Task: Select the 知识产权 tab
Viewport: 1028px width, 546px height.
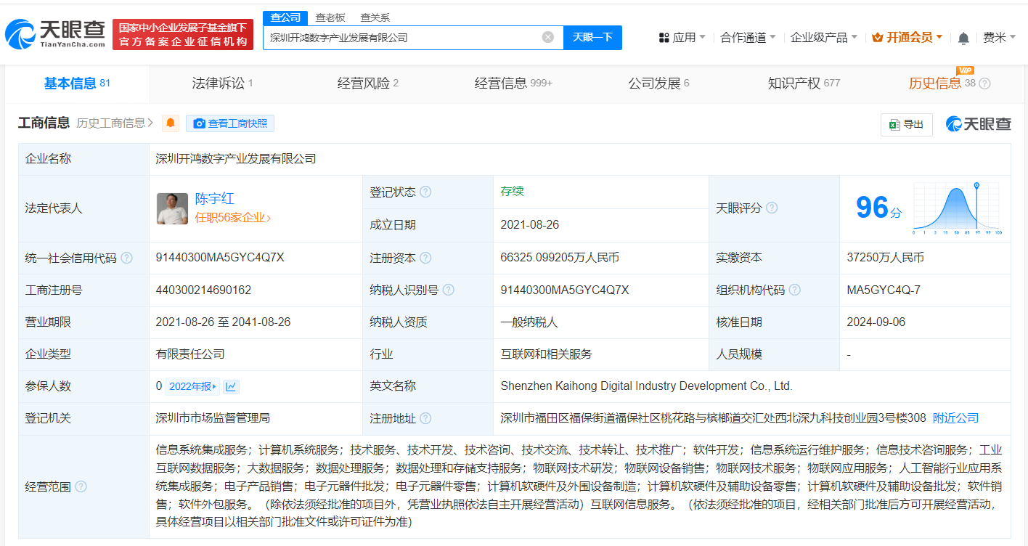Action: tap(804, 83)
